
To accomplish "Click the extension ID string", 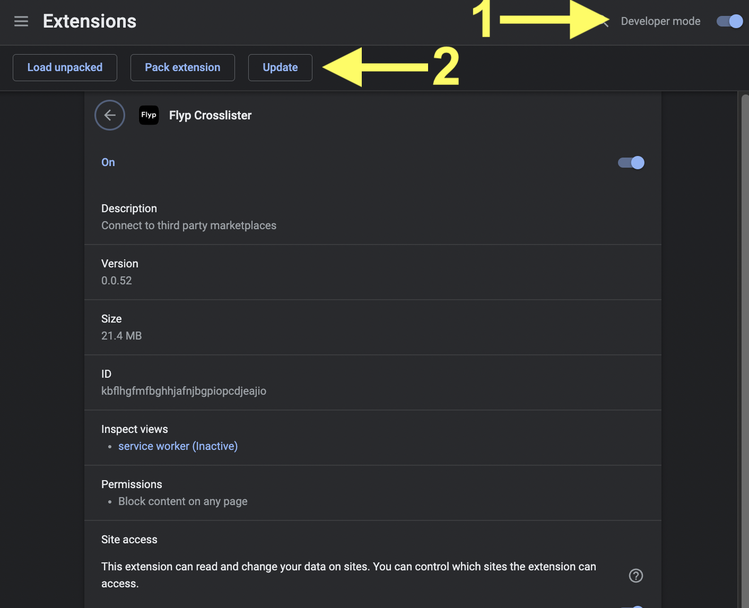I will point(184,391).
